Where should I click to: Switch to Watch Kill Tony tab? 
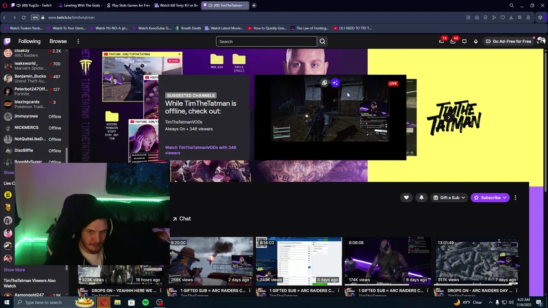(176, 6)
